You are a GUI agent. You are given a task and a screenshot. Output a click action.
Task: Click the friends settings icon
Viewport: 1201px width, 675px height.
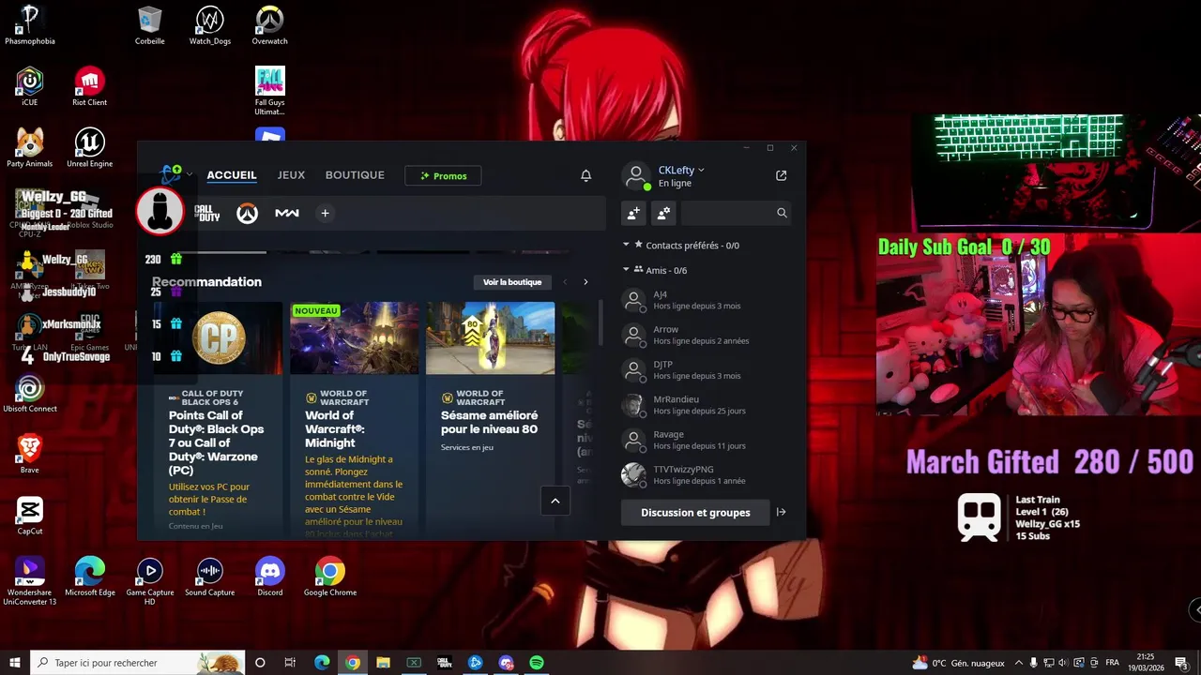point(663,213)
